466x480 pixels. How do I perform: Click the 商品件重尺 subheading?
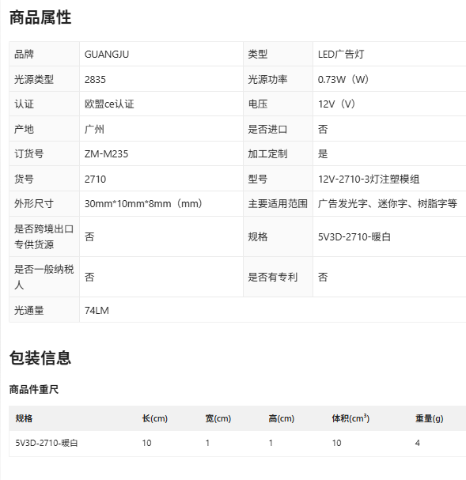coord(34,390)
